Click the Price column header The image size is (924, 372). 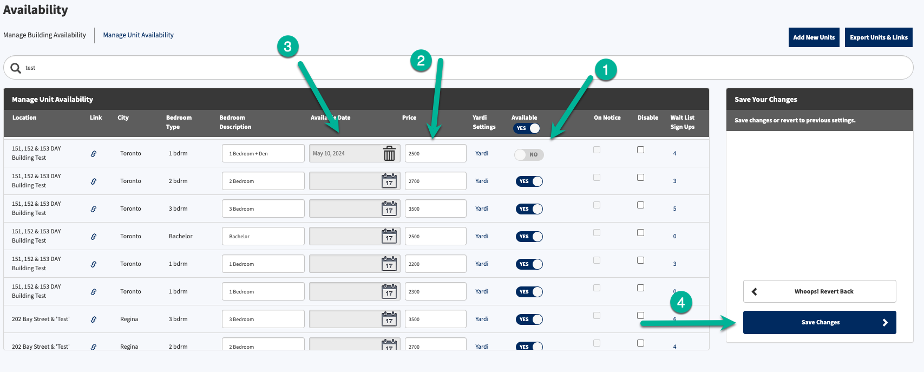click(x=409, y=118)
